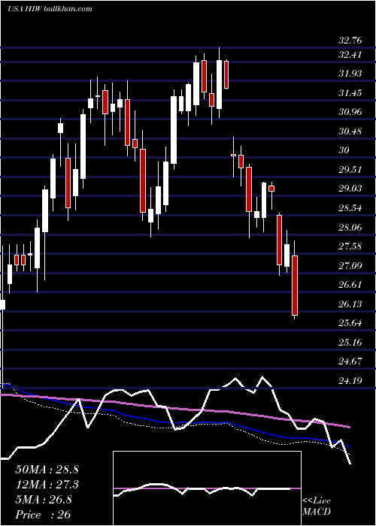376x526 pixels.
Task: Click the last red candle near 26.13
Action: click(x=295, y=286)
